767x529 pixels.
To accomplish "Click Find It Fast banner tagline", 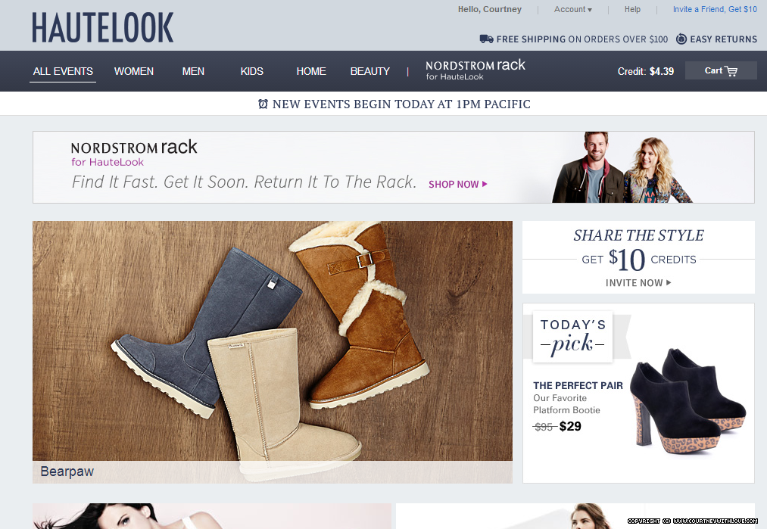I will point(244,182).
